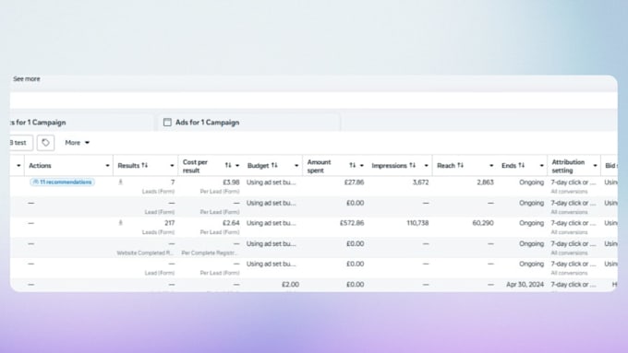Sort by Amount spent arrows icon

pos(352,166)
